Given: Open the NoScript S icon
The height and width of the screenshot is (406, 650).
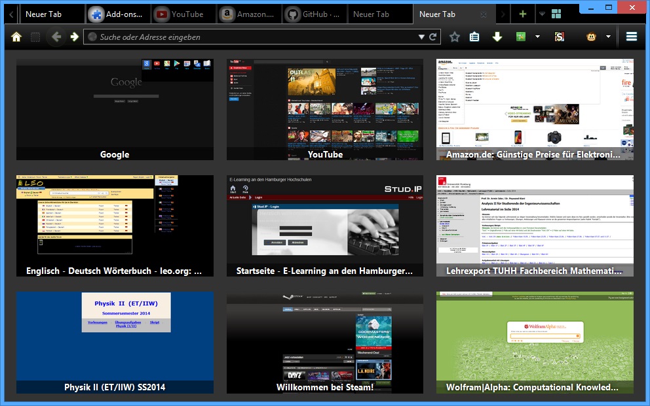Looking at the screenshot, I should pyautogui.click(x=559, y=37).
